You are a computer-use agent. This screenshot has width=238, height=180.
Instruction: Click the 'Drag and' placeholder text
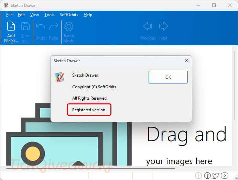point(186,135)
